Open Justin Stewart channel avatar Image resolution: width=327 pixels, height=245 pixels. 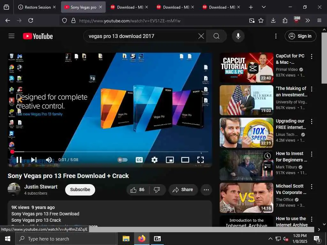(x=14, y=189)
